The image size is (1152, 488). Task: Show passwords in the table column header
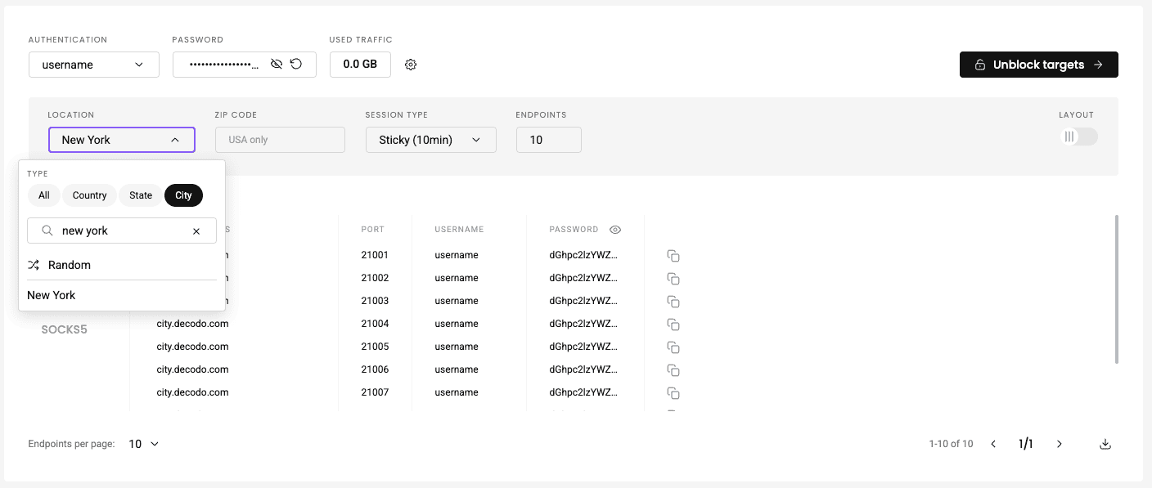coord(615,230)
